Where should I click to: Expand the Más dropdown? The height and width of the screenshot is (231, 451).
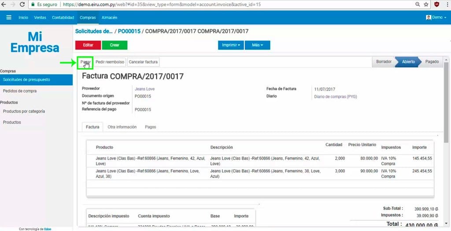257,45
